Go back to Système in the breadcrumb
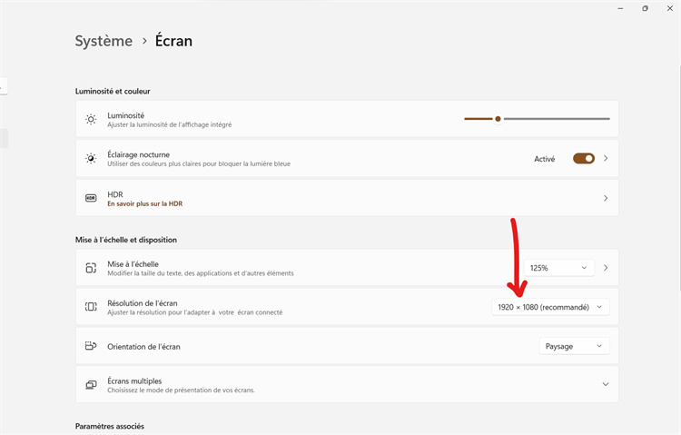The height and width of the screenshot is (435, 681). tap(104, 41)
